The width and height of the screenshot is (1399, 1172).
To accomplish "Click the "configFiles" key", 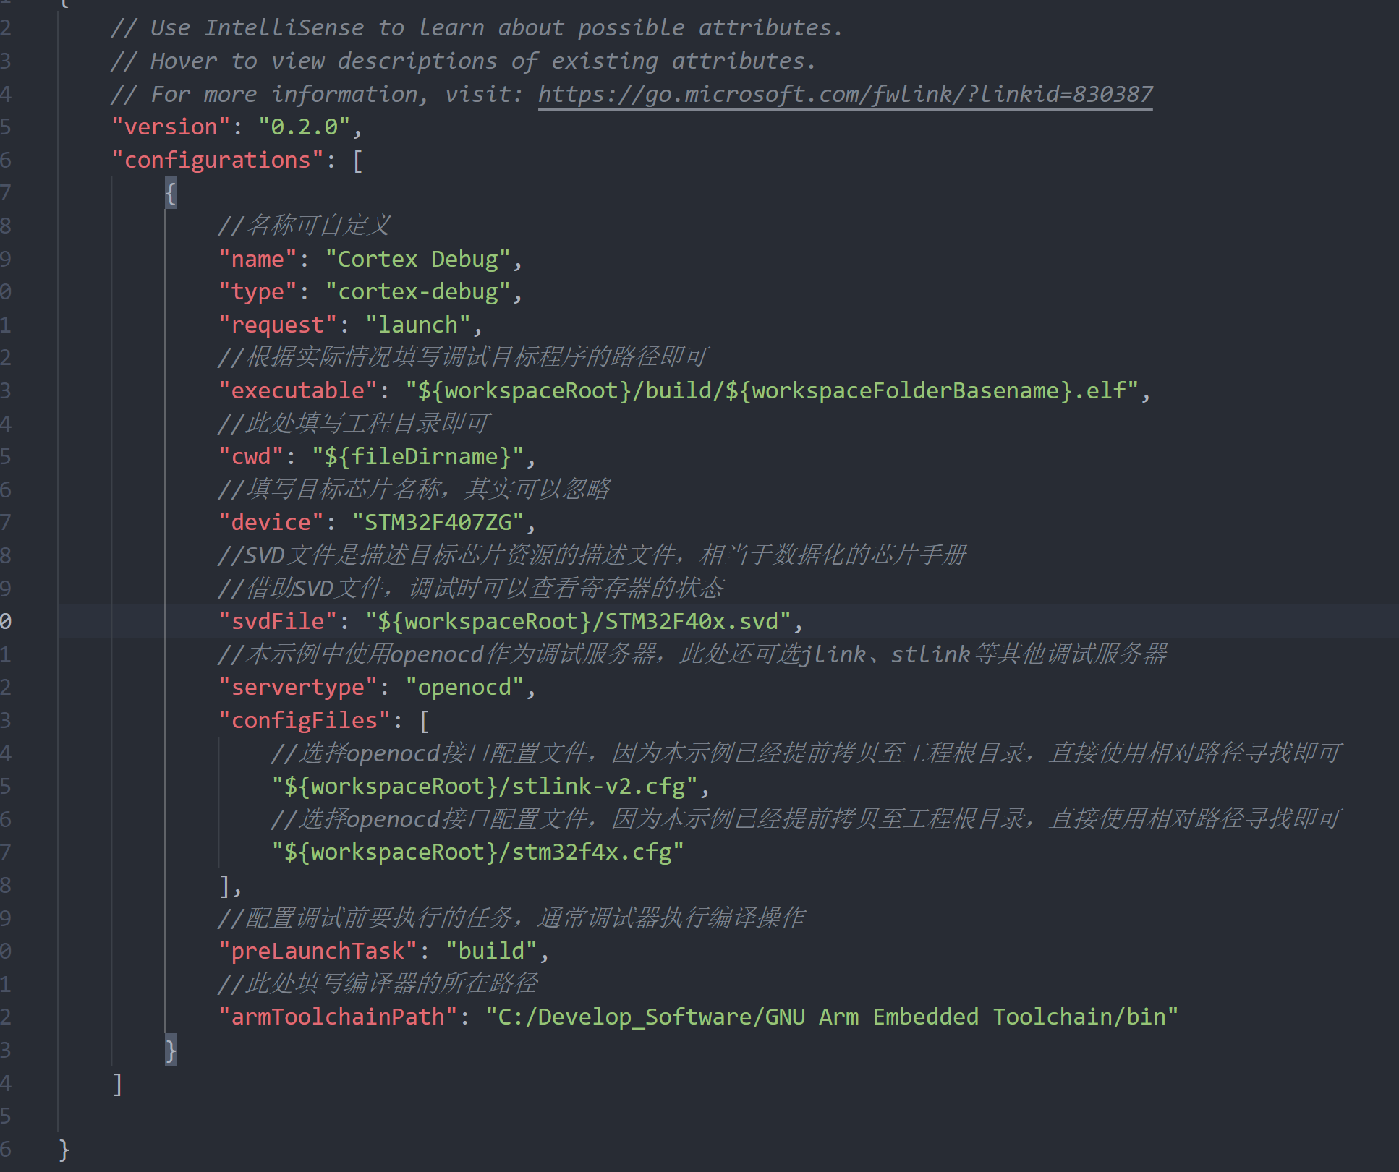I will click(x=304, y=721).
